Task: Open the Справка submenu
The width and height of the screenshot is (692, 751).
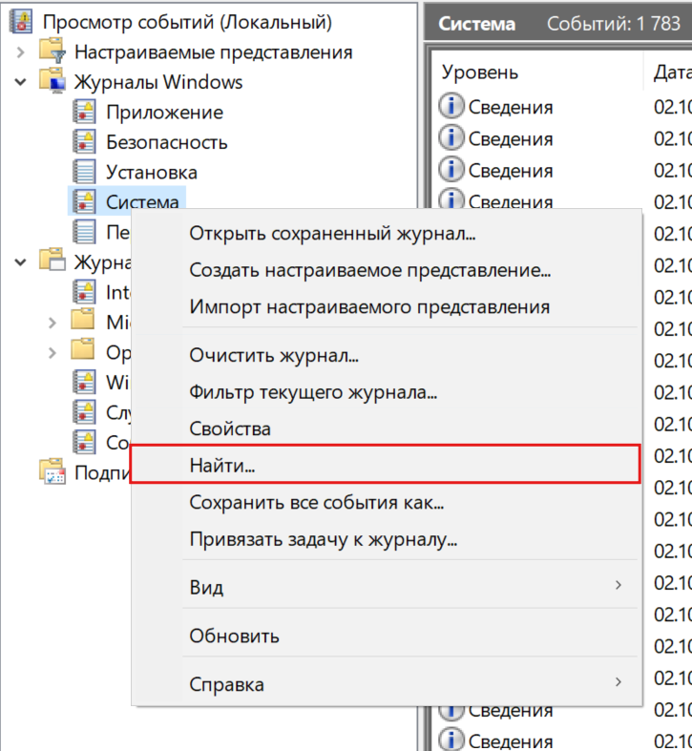Action: (226, 684)
